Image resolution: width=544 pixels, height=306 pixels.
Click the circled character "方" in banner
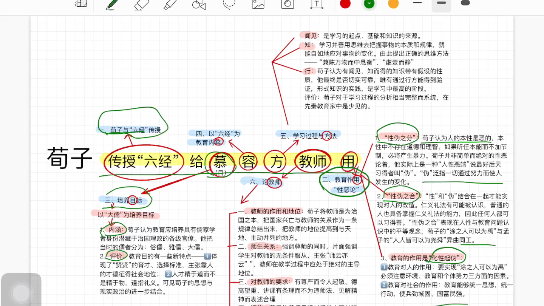(x=277, y=162)
